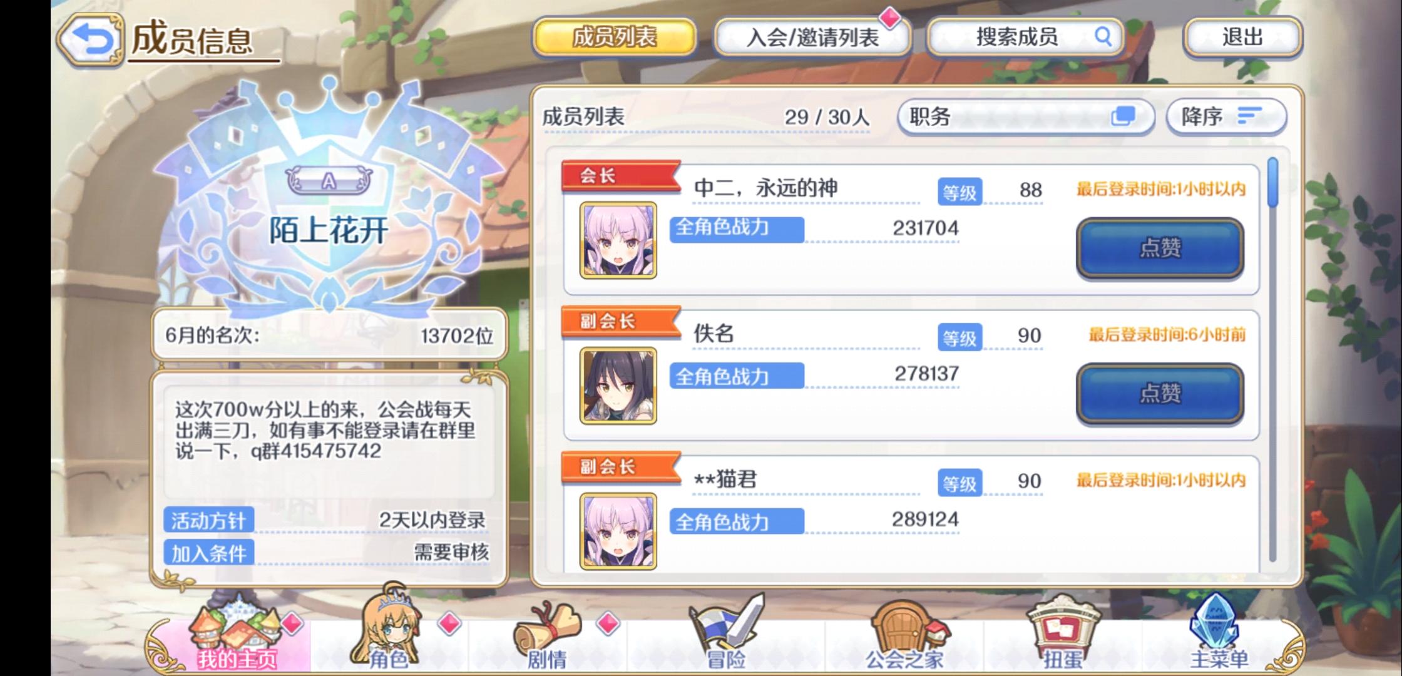
Task: Select 佚名's character avatar thumbnail
Action: coord(618,386)
